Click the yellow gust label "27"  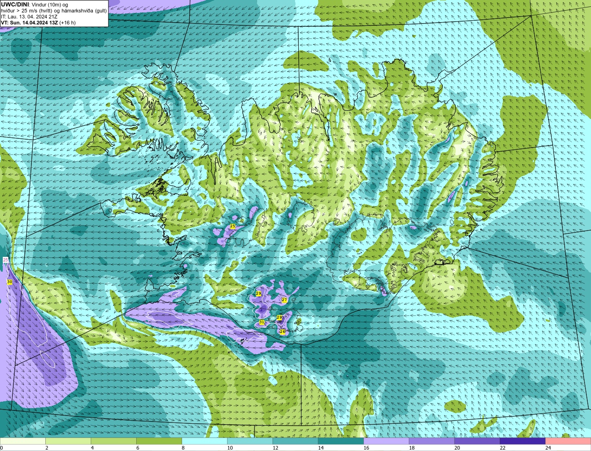[284, 300]
